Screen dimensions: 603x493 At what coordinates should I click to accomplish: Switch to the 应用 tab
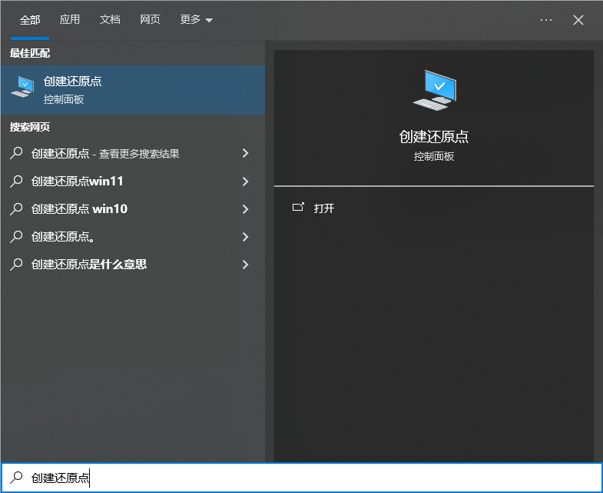click(x=70, y=19)
